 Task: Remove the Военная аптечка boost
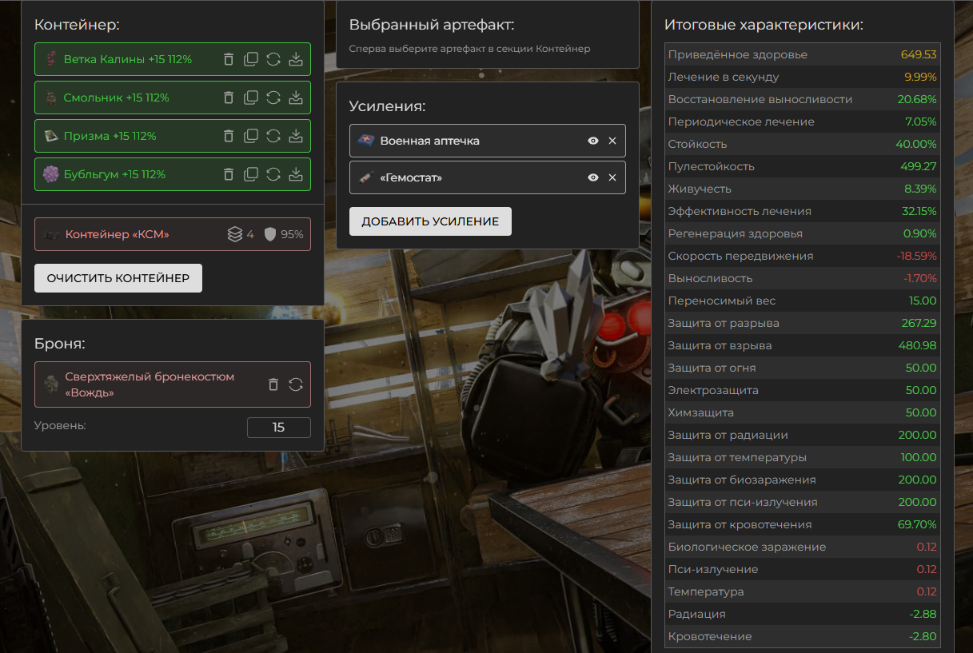612,141
